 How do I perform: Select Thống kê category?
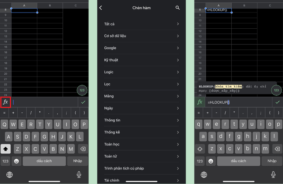[x=141, y=132]
